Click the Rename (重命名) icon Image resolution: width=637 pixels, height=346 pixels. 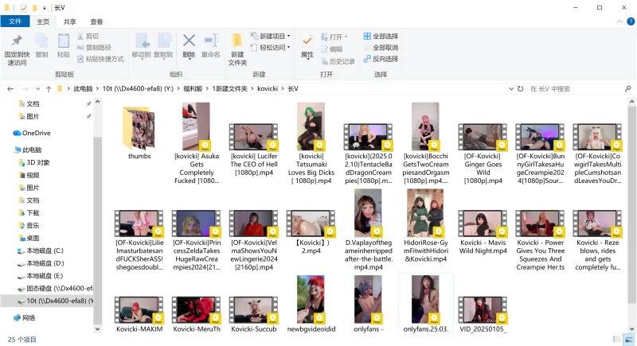pyautogui.click(x=211, y=41)
